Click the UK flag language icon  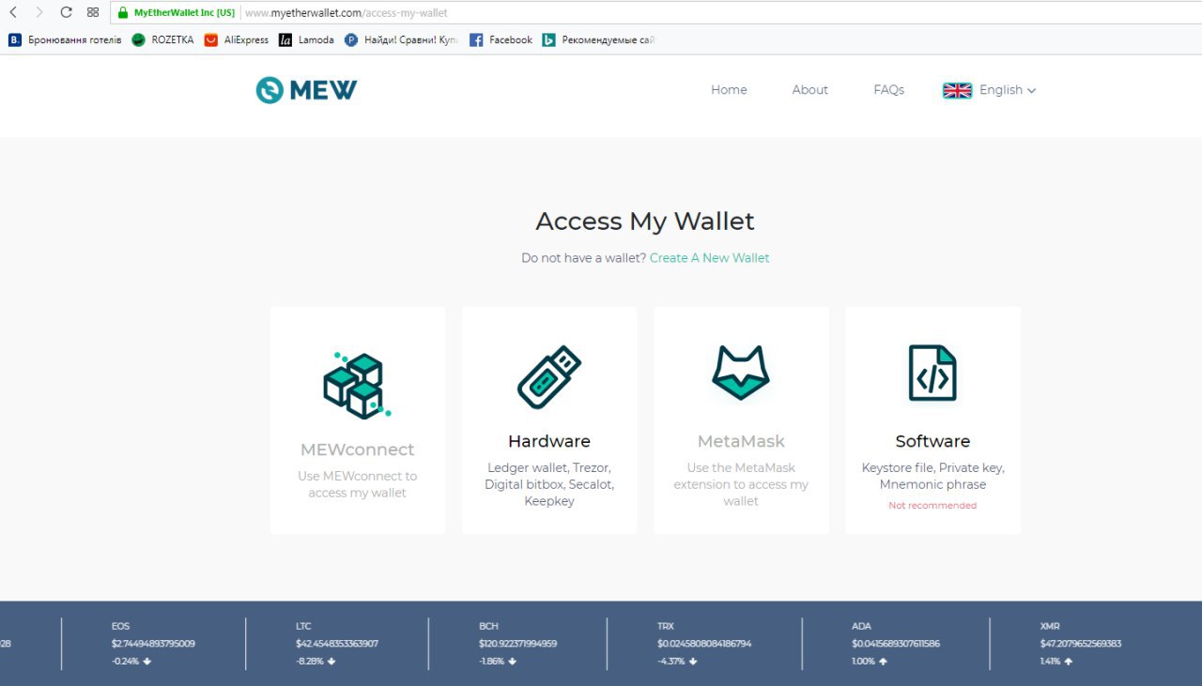point(957,90)
